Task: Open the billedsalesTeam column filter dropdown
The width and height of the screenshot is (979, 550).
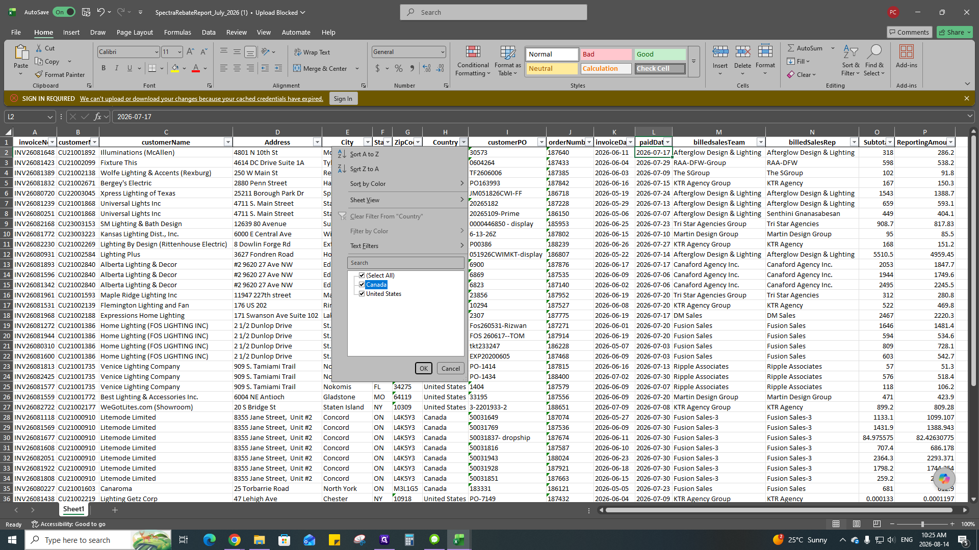Action: pos(761,142)
